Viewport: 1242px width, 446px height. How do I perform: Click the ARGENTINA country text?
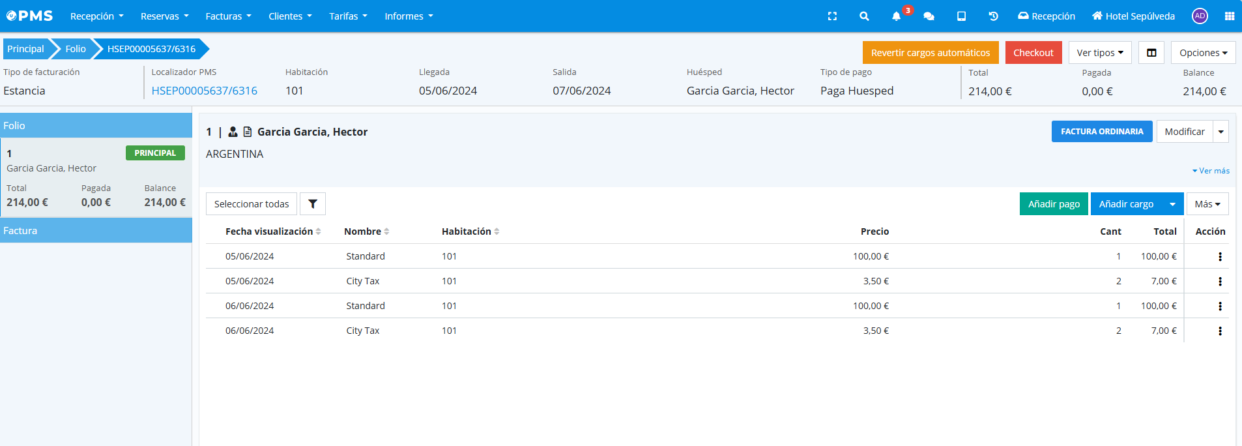click(x=235, y=154)
